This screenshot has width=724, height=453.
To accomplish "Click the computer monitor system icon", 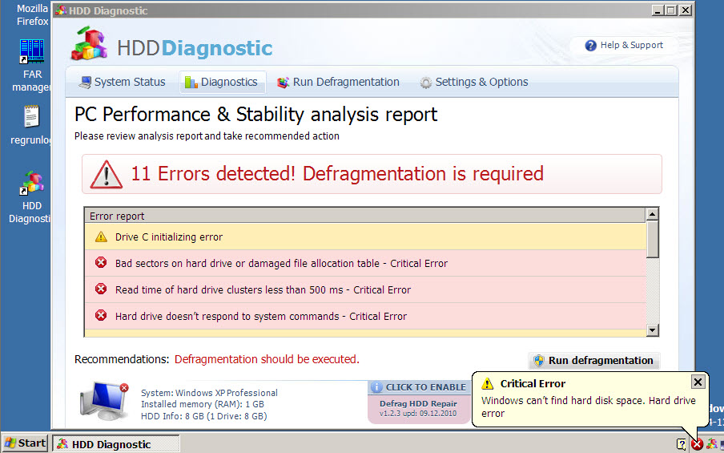I will coord(105,401).
